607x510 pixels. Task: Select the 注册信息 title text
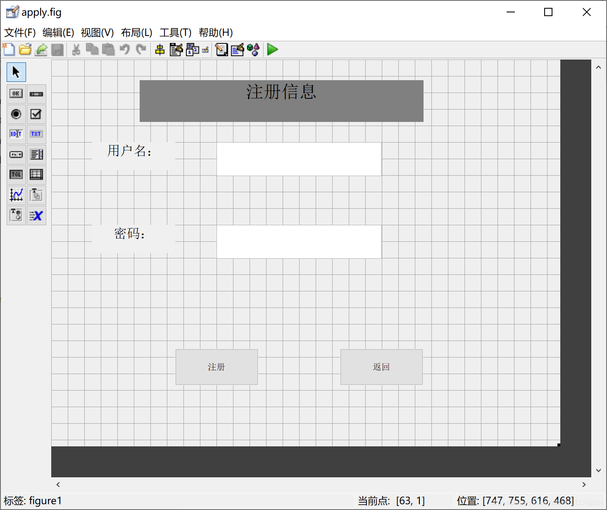click(281, 101)
